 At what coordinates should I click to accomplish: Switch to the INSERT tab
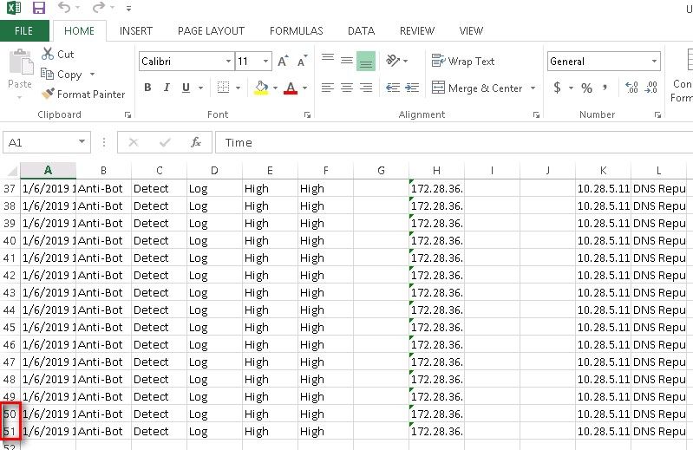[135, 31]
